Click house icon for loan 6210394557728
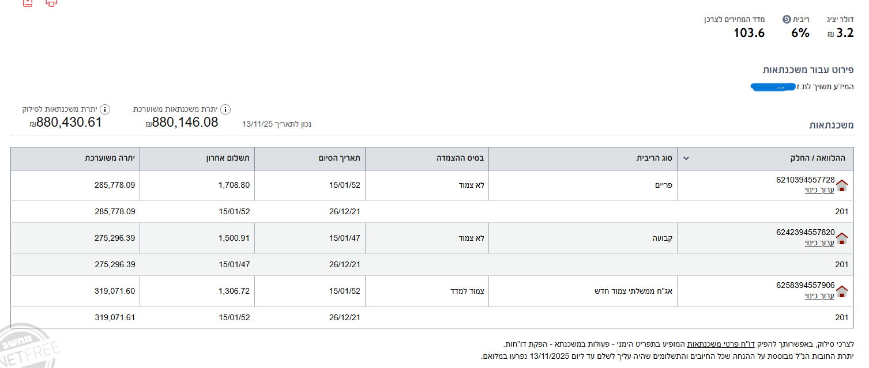 (x=842, y=185)
